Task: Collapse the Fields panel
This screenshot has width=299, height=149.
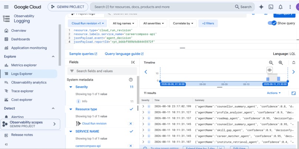Action: pyautogui.click(x=133, y=62)
